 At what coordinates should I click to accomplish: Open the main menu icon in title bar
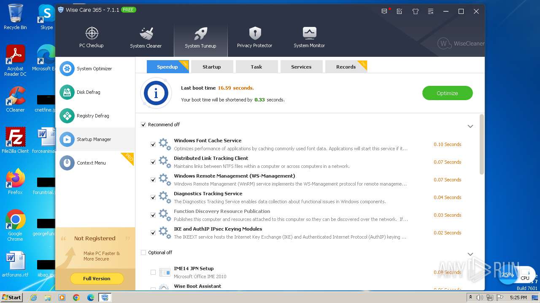pos(431,11)
